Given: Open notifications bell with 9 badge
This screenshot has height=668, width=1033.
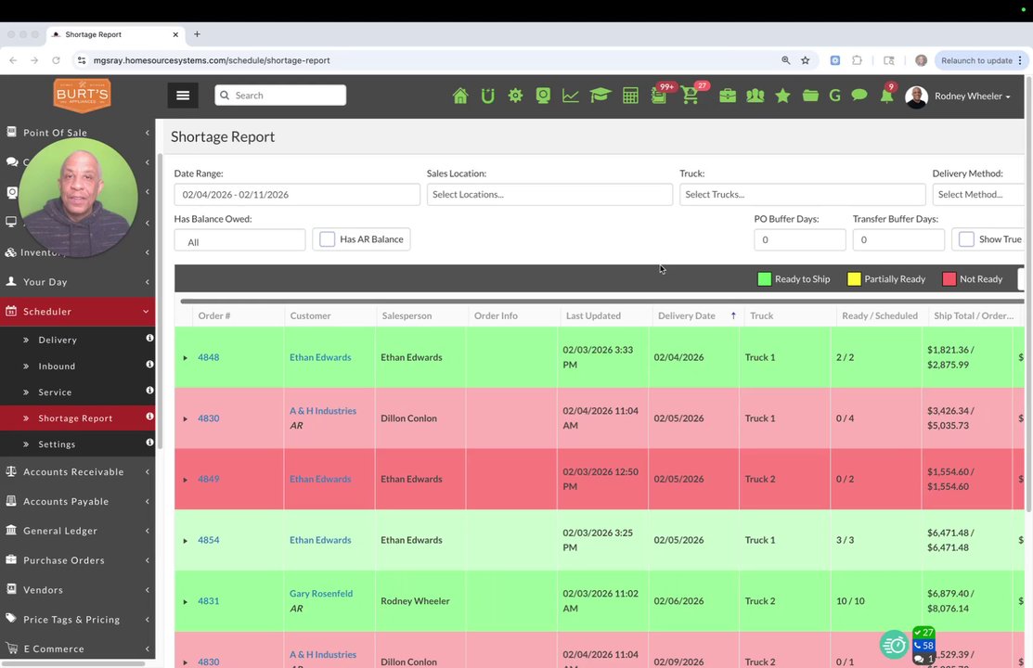Looking at the screenshot, I should [886, 96].
